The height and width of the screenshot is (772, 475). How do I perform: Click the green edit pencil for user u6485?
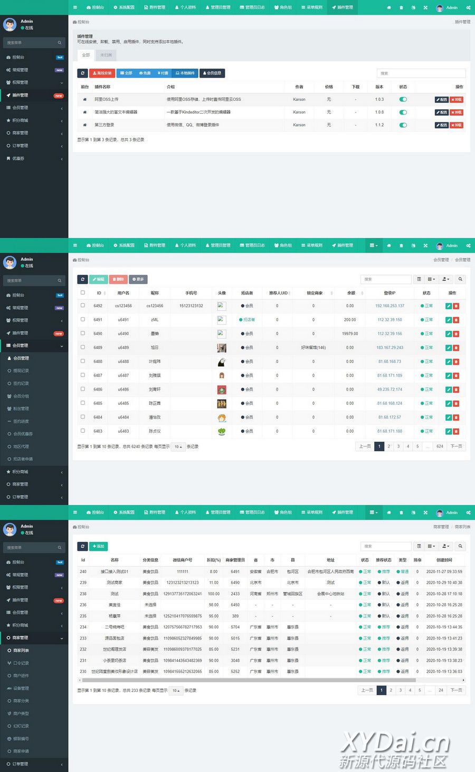click(449, 404)
